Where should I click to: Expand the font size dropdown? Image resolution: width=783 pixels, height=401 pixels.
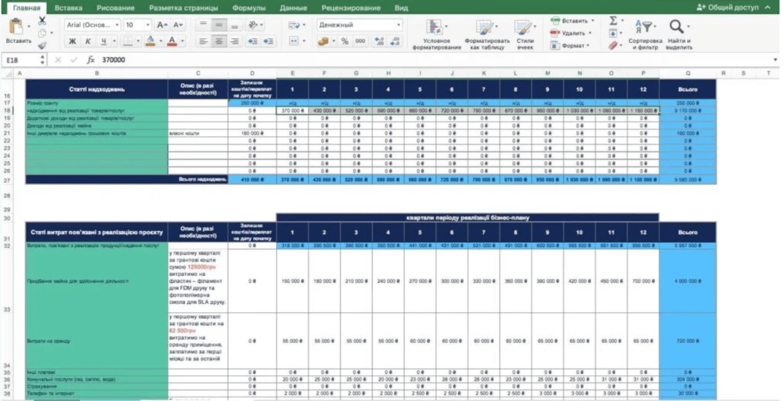[148, 25]
